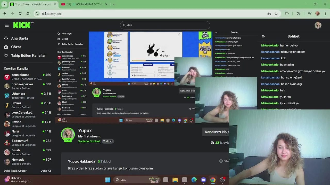Open File Explorer from the taskbar
Image resolution: width=330 pixels, height=185 pixels.
coord(175,180)
